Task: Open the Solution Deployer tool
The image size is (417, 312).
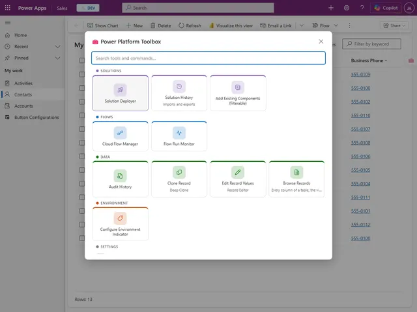Action: pyautogui.click(x=120, y=93)
